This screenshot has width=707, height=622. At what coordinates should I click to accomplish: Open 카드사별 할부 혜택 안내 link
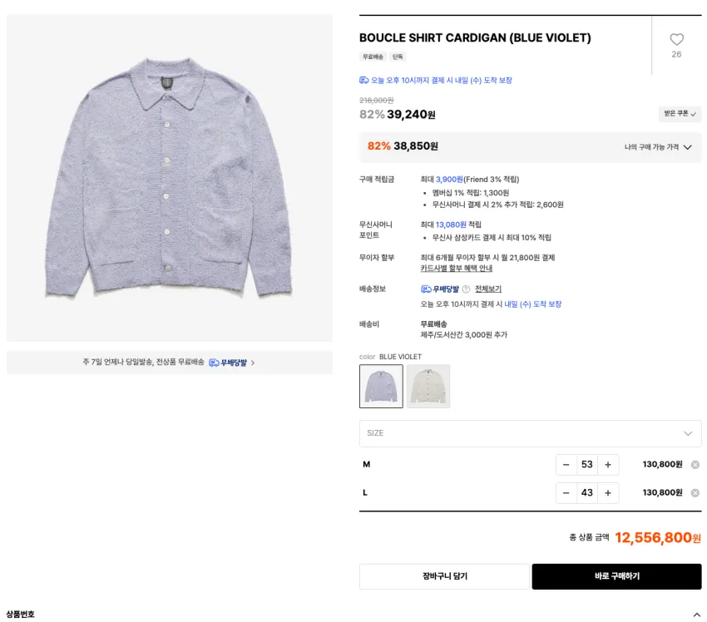click(x=457, y=269)
